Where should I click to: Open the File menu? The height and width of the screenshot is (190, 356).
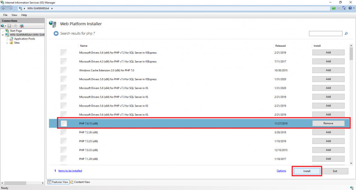6,15
